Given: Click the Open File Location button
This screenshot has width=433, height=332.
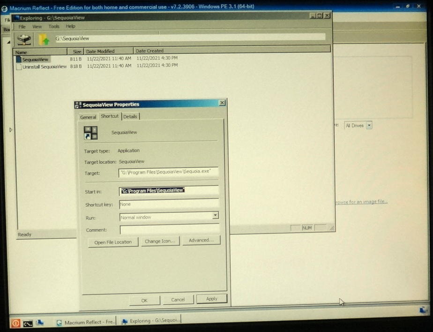Looking at the screenshot, I should point(113,242).
